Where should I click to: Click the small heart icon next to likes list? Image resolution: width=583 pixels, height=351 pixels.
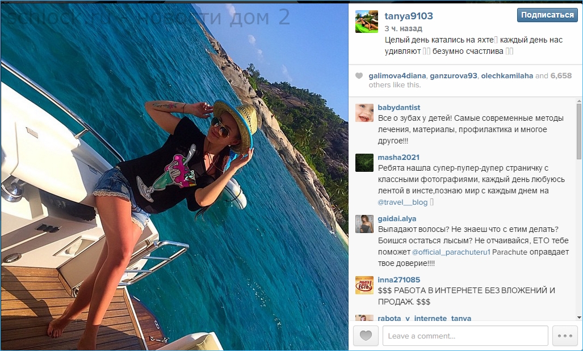pos(359,76)
